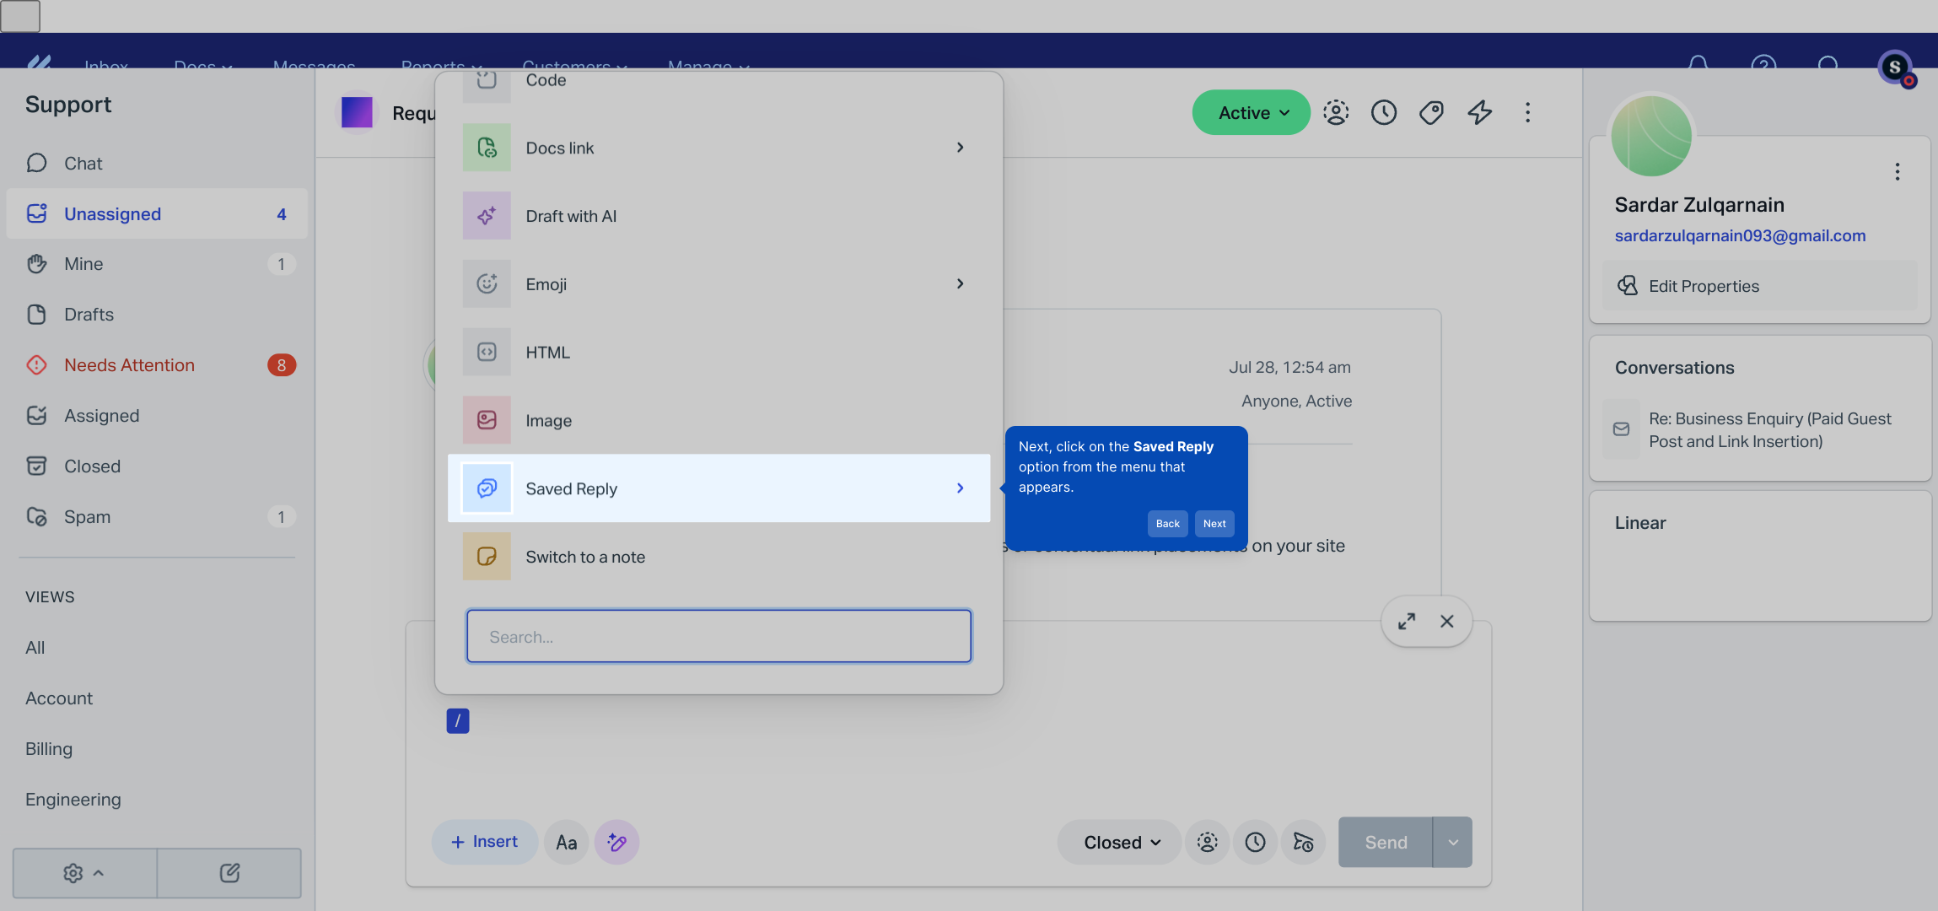Open settings gear menu in sidebar footer

click(84, 873)
